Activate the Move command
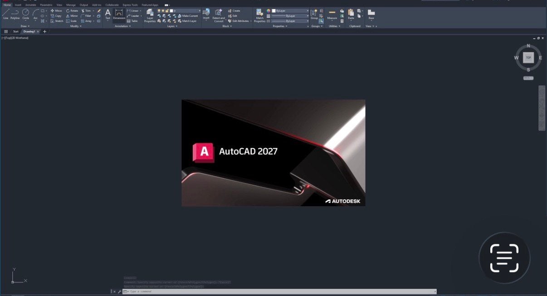The image size is (547, 296). [x=56, y=10]
